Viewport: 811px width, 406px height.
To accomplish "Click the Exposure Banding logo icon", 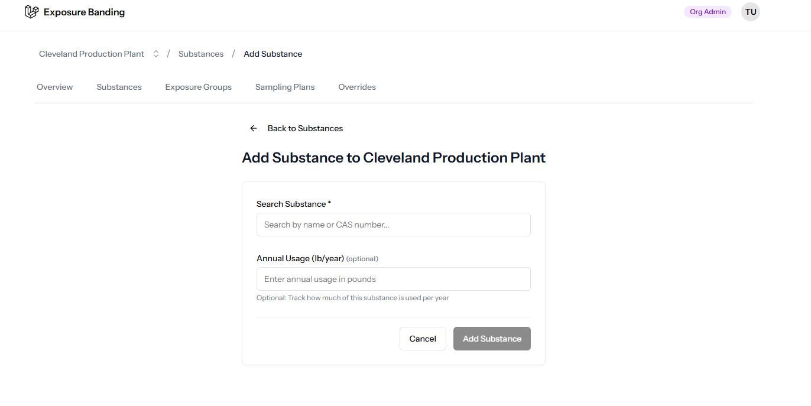I will [31, 12].
